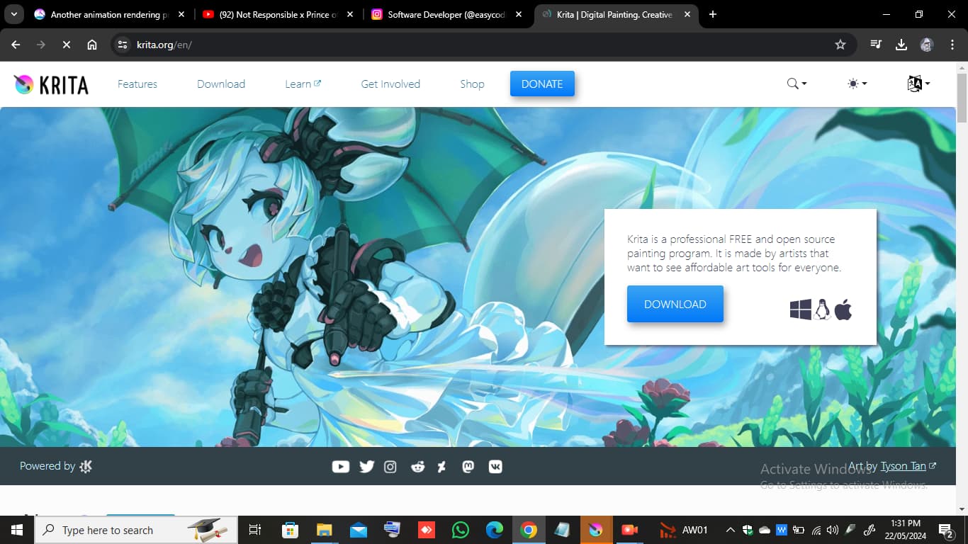968x544 pixels.
Task: Open the Learn external menu link
Action: point(303,84)
